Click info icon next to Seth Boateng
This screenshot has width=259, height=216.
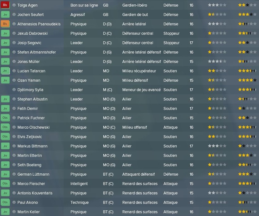[14, 165]
